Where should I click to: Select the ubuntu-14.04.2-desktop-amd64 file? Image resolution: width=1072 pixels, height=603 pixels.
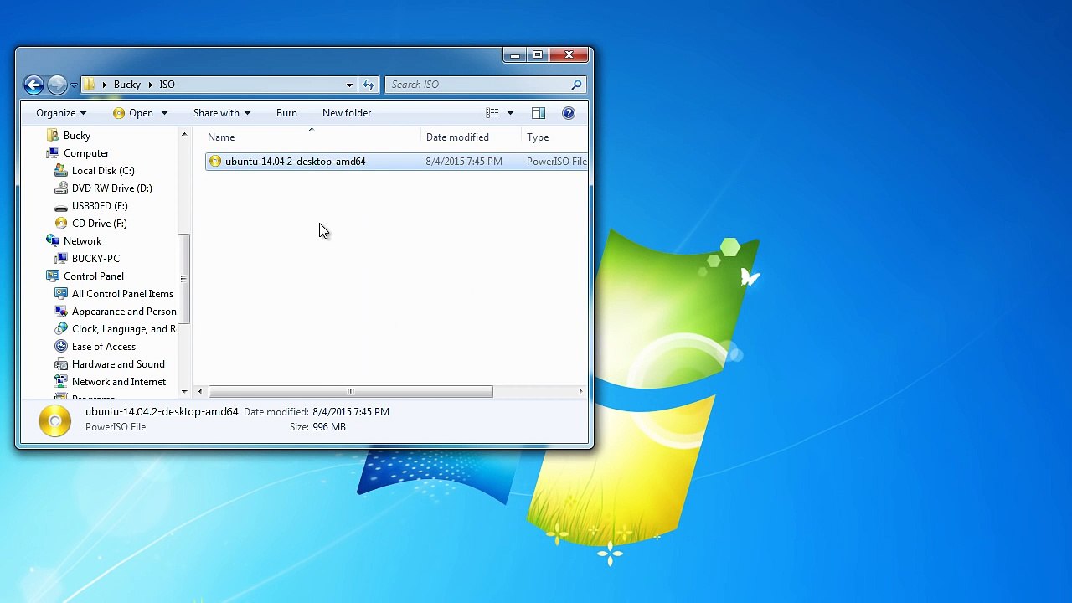(295, 162)
